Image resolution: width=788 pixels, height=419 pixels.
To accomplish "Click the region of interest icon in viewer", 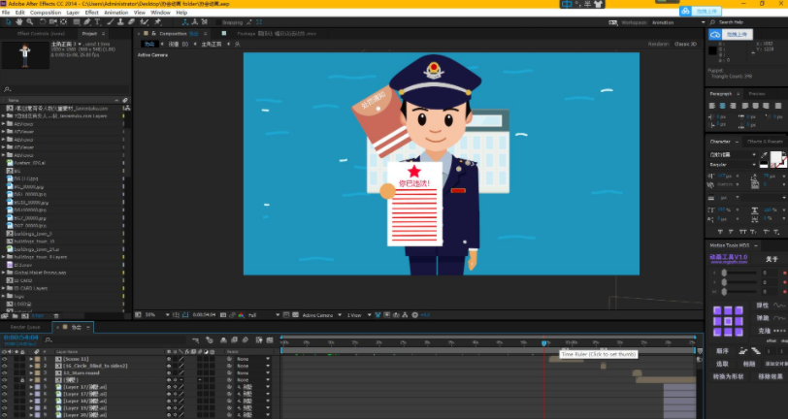I will [x=286, y=315].
